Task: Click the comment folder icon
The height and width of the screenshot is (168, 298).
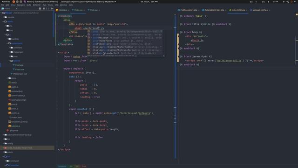Action: [12, 48]
